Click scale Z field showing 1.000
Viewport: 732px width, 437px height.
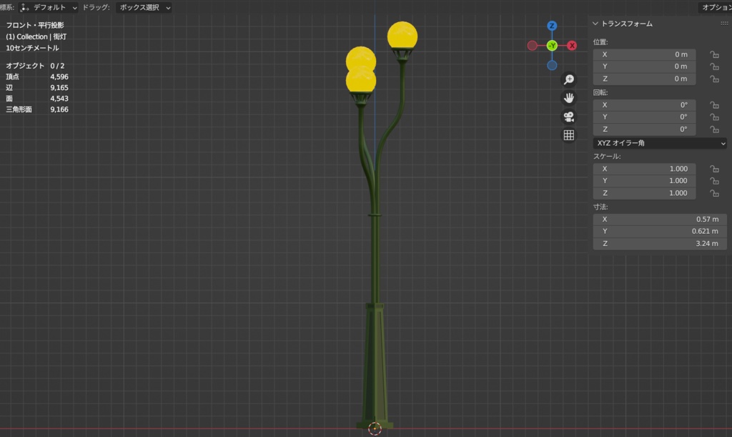tap(644, 193)
